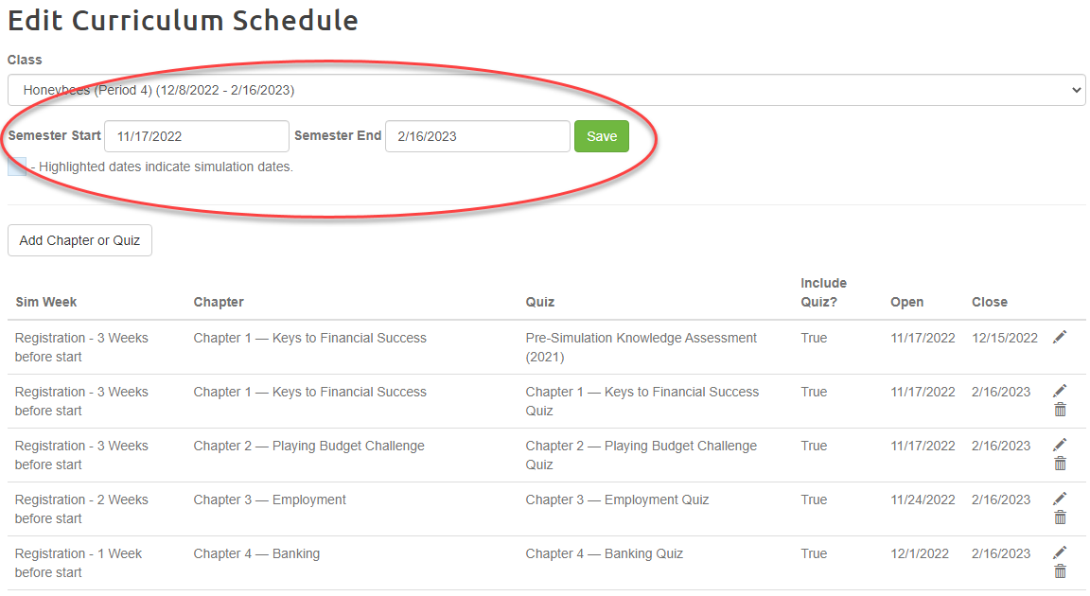Open the Class dropdown showing Honeybees (Period 4)
The height and width of the screenshot is (596, 1090).
[x=545, y=90]
